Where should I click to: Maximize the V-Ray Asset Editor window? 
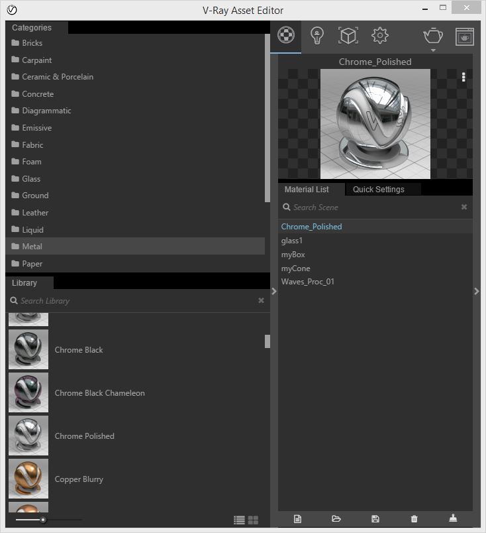tap(443, 7)
